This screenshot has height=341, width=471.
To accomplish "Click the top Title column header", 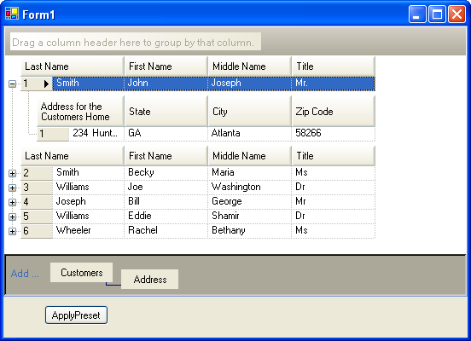I will pyautogui.click(x=334, y=66).
